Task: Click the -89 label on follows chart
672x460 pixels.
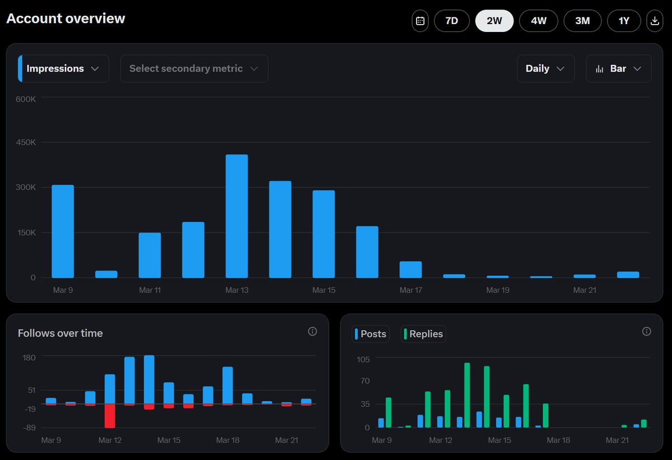Action: [29, 428]
